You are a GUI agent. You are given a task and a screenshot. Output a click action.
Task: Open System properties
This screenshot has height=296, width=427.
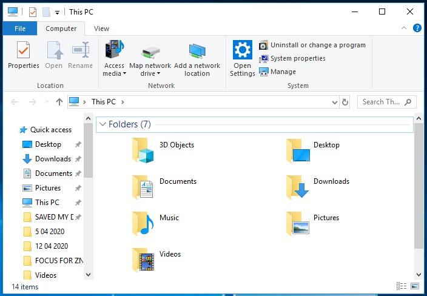pos(292,58)
